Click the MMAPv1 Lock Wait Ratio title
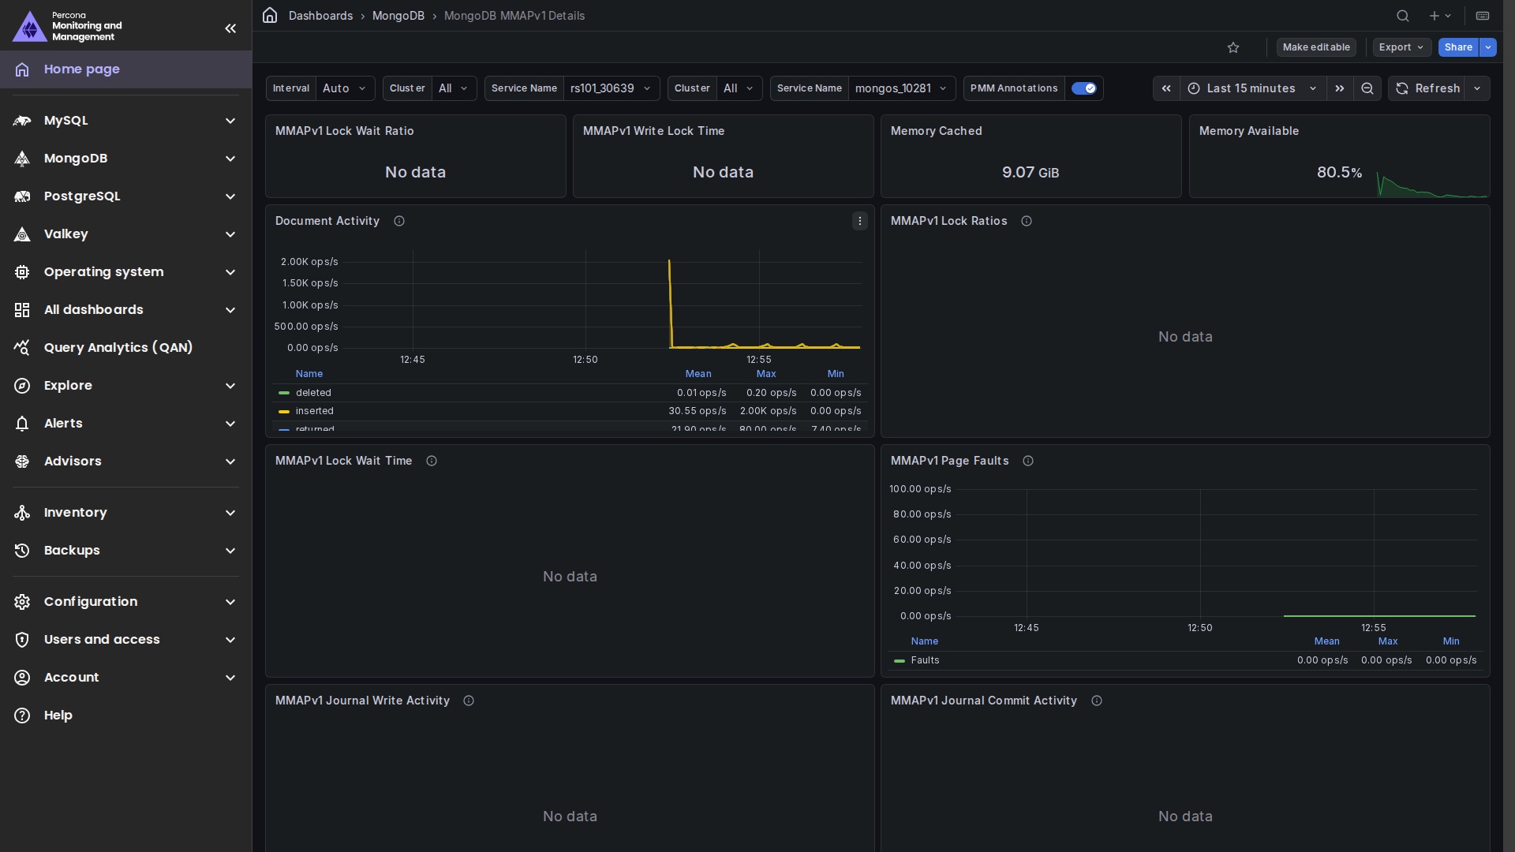Viewport: 1515px width, 852px height. coord(345,131)
